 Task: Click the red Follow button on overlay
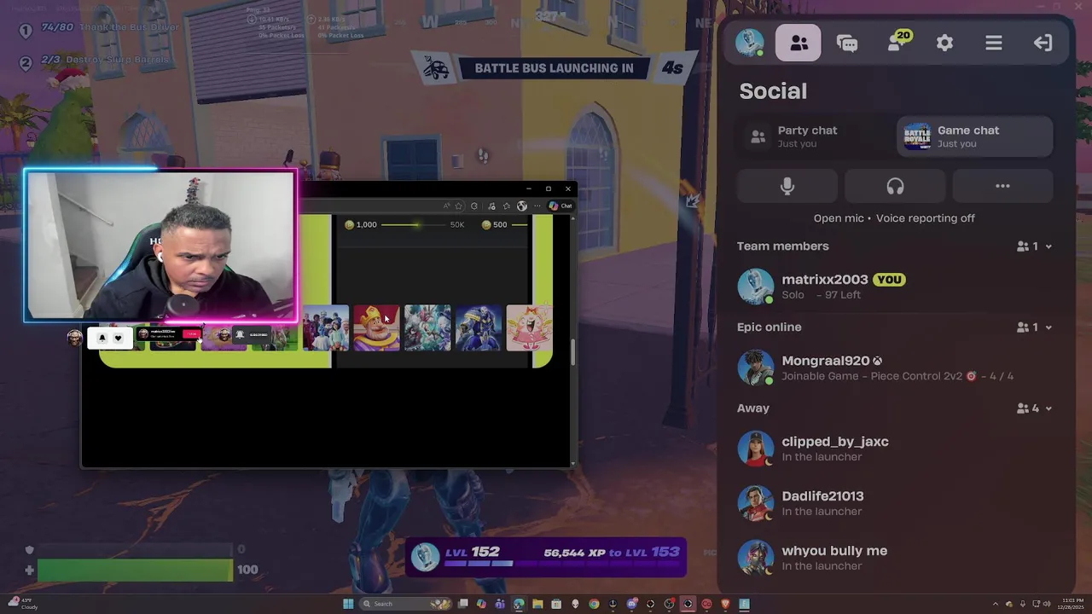click(191, 334)
